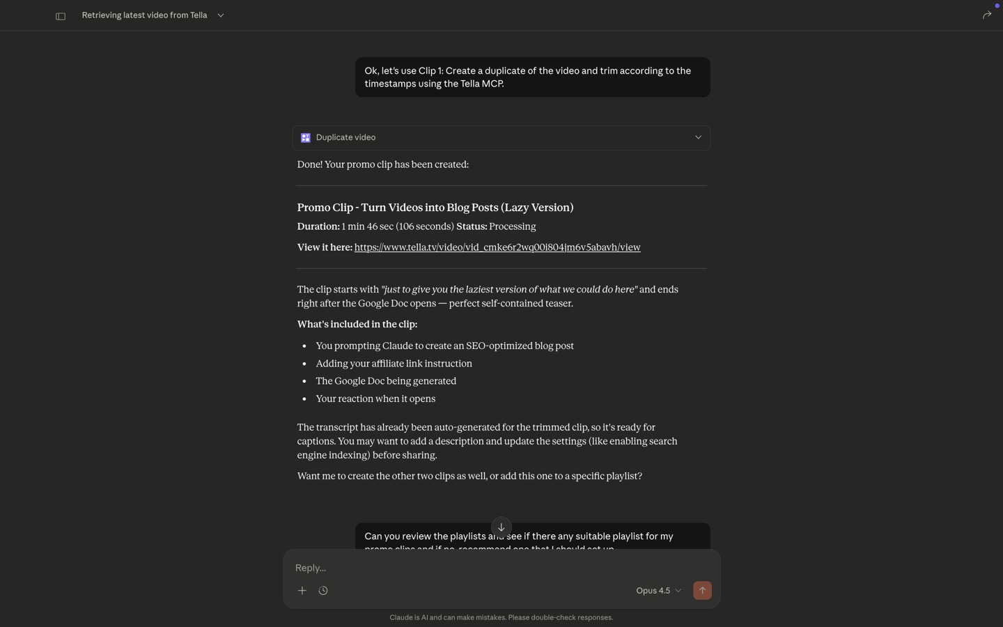Toggle the sidebar panel icon
The height and width of the screenshot is (627, 1003).
click(61, 16)
